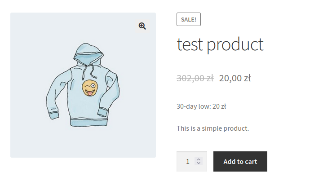Increase quantity with the up arrow
Image resolution: width=332 pixels, height=181 pixels.
(x=199, y=159)
